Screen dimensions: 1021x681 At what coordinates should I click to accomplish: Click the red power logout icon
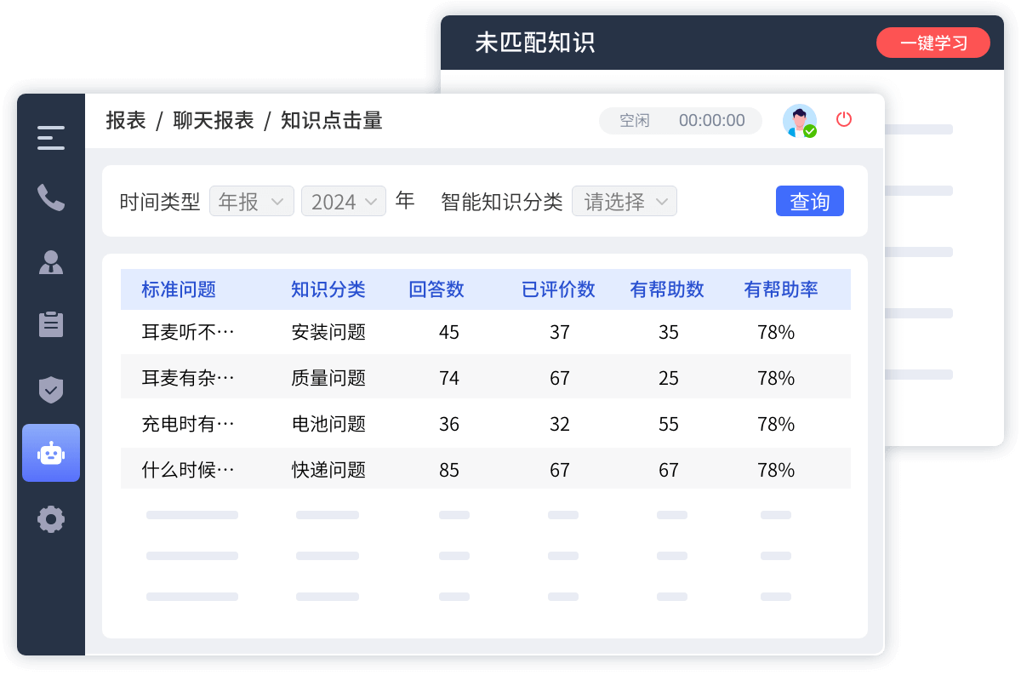click(844, 119)
